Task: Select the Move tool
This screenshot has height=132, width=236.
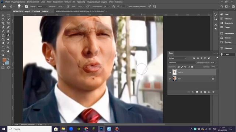Action: pos(3,15)
